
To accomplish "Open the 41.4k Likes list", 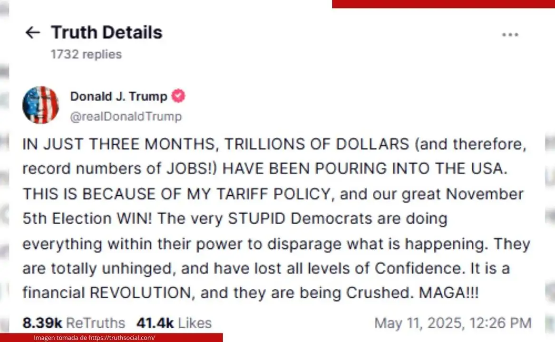I will [174, 323].
